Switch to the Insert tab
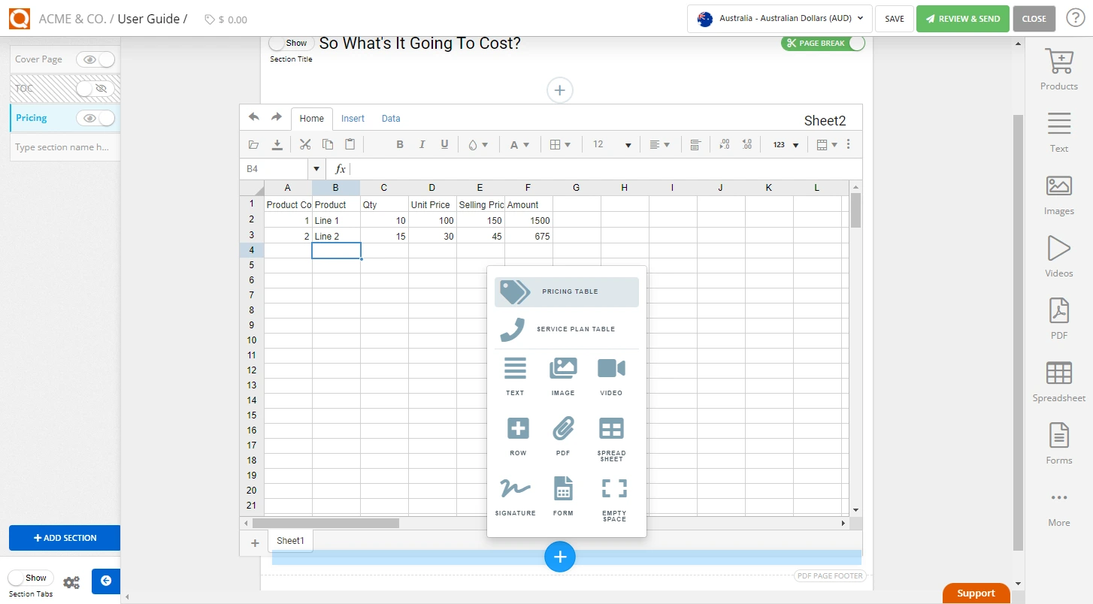The height and width of the screenshot is (604, 1093). (x=353, y=118)
